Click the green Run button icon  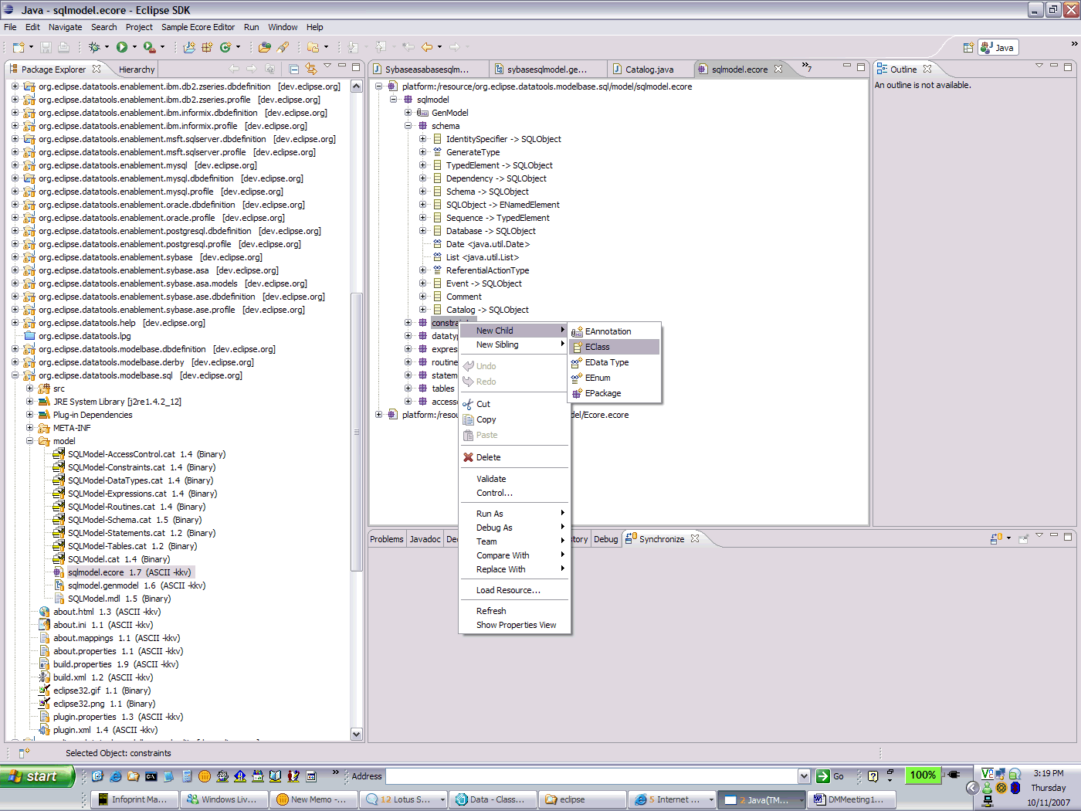(x=122, y=47)
